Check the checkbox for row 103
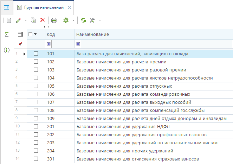The image size is (233, 164). pyautogui.click(x=36, y=70)
